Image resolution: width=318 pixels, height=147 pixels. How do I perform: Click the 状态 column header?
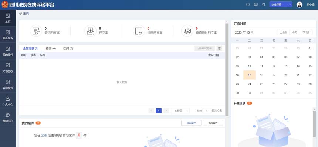pos(33,55)
